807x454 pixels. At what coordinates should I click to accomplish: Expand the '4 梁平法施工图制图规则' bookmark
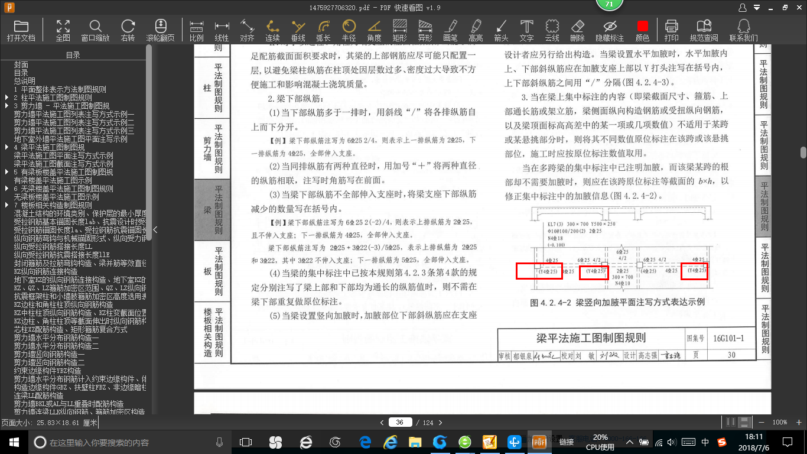(x=6, y=147)
